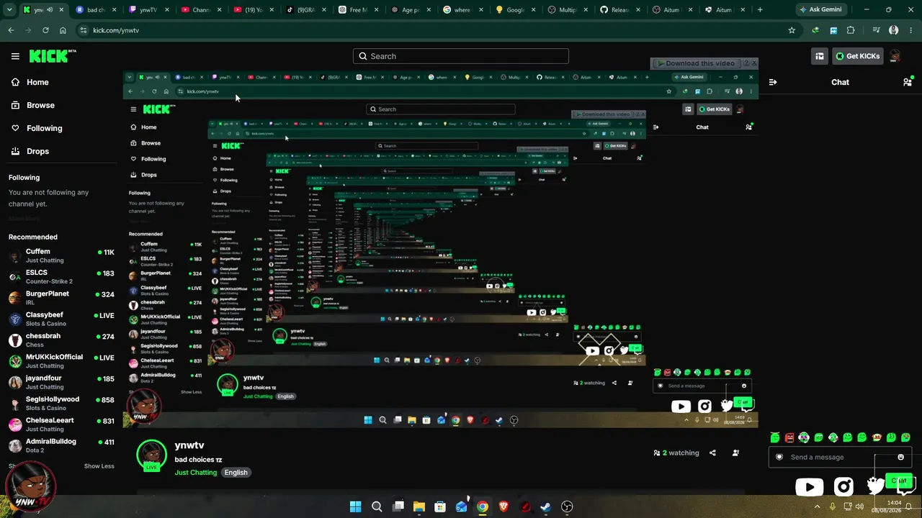Screen dimensions: 922x518
Task: Click the main page's Get KICKs button
Action: click(857, 56)
